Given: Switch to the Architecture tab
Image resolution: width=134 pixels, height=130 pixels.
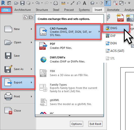Looking at the screenshot, I should pos(23,10).
